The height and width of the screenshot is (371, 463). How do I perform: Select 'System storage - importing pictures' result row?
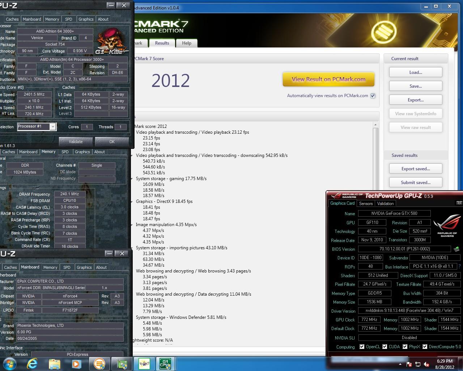(x=182, y=248)
